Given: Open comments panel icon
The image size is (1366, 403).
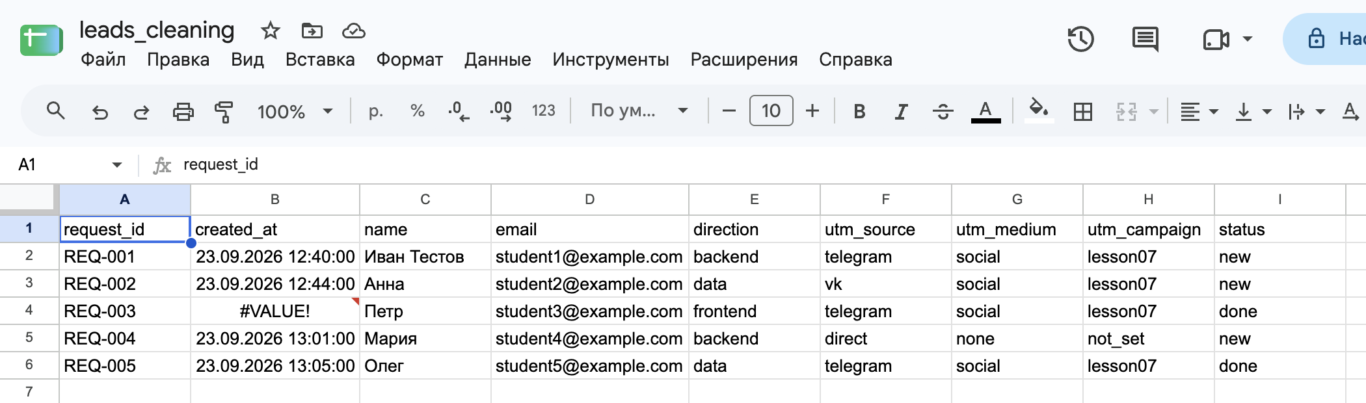Looking at the screenshot, I should pos(1145,39).
